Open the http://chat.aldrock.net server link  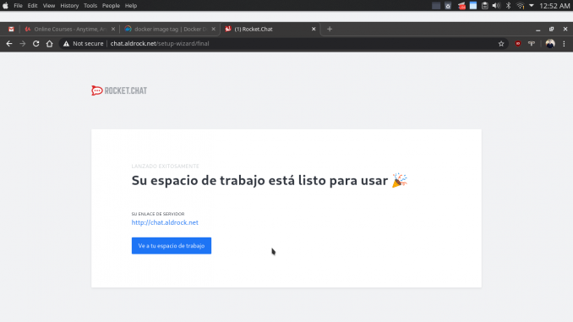165,222
